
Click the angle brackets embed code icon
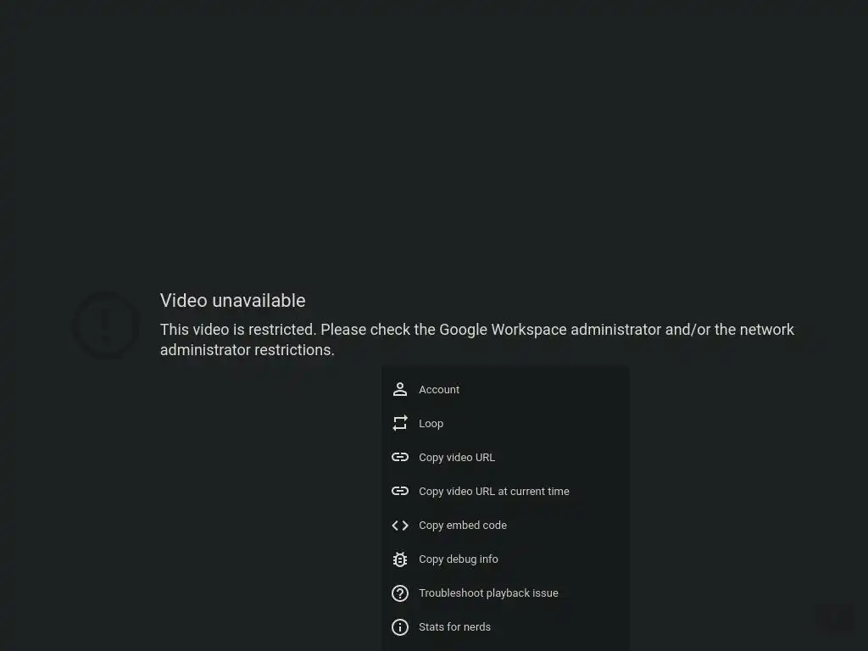tap(400, 526)
